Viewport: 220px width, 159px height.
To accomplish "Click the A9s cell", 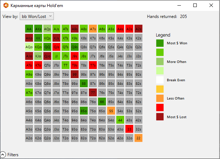I will (75, 29).
